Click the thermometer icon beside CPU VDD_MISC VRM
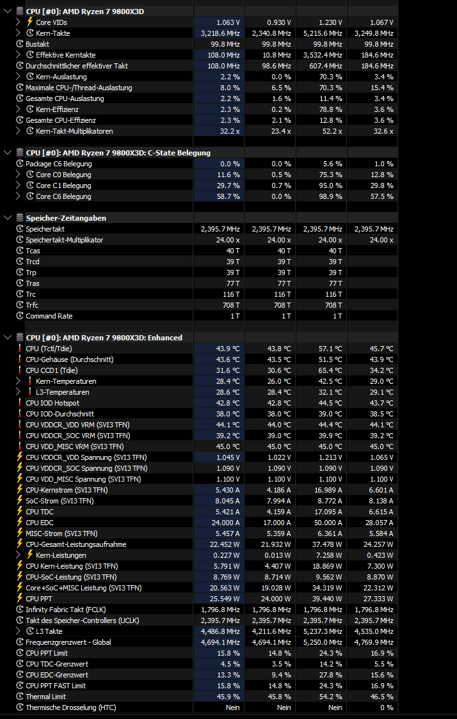Viewport: 457px width, 719px height. [20, 446]
